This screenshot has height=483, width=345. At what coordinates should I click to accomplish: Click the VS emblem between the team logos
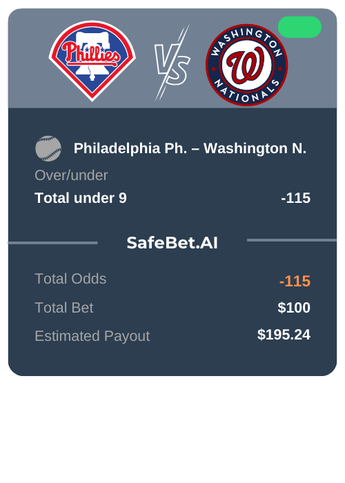coord(172,63)
